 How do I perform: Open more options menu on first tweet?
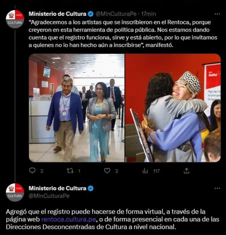(x=217, y=14)
